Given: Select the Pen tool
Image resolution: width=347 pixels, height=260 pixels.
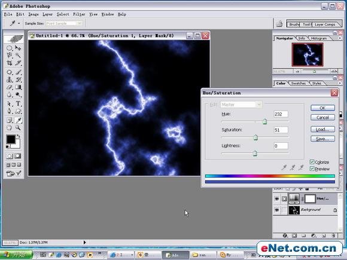Looking at the screenshot, I should pos(10,111).
